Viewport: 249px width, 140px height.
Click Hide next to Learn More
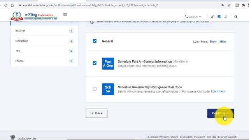(x=223, y=42)
